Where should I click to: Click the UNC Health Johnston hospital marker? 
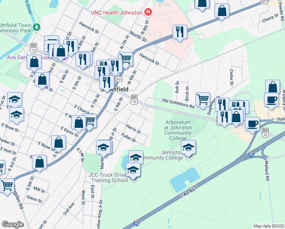pyautogui.click(x=148, y=12)
